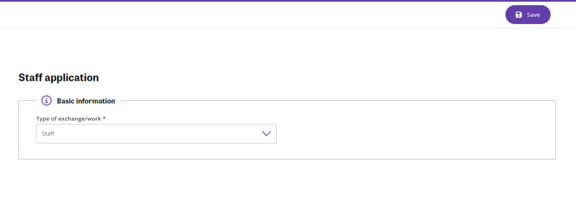576x213 pixels.
Task: Open the Type of exchange/work dropdown
Action: point(156,134)
